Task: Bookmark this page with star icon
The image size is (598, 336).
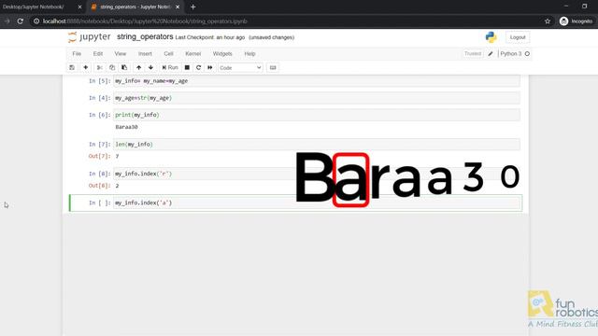Action: [548, 21]
